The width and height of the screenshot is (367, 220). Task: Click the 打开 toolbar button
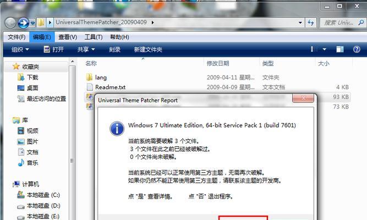53,50
